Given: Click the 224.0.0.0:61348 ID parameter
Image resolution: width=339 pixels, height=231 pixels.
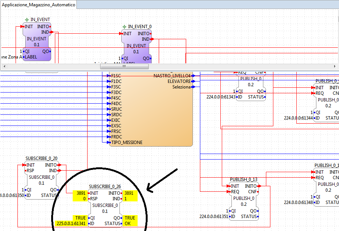Looking at the screenshot, I should 298,202.
